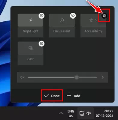Show hidden icons in system tray
Screen dimensions: 118x120
(x=61, y=113)
